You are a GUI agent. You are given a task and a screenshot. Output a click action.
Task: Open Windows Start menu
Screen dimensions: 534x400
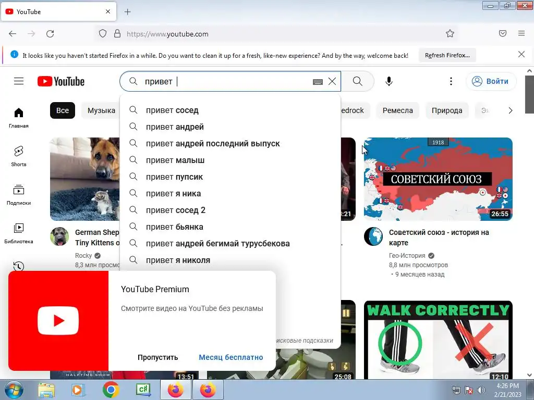(13, 390)
